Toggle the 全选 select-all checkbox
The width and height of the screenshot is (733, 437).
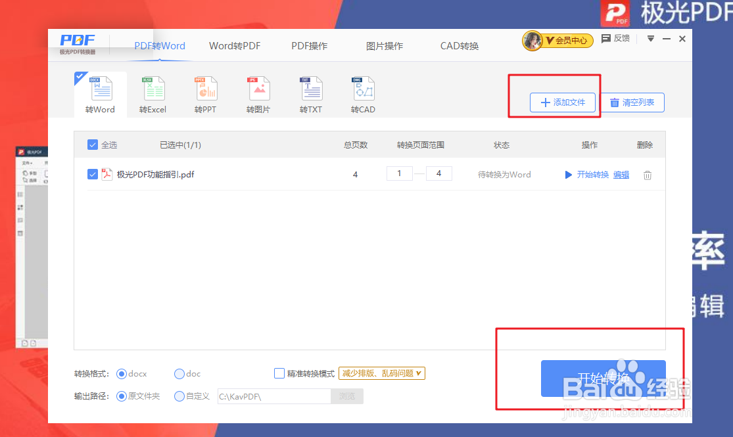(93, 145)
